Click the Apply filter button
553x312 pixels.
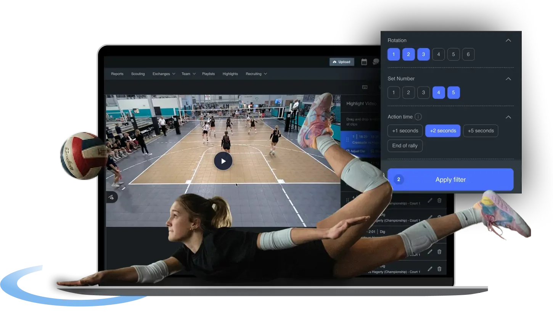point(450,179)
